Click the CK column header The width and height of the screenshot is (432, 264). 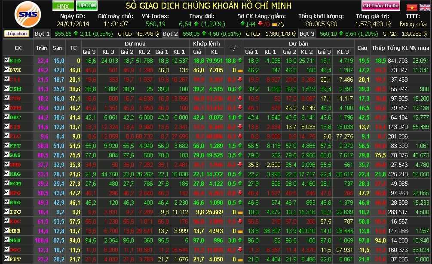[18, 48]
